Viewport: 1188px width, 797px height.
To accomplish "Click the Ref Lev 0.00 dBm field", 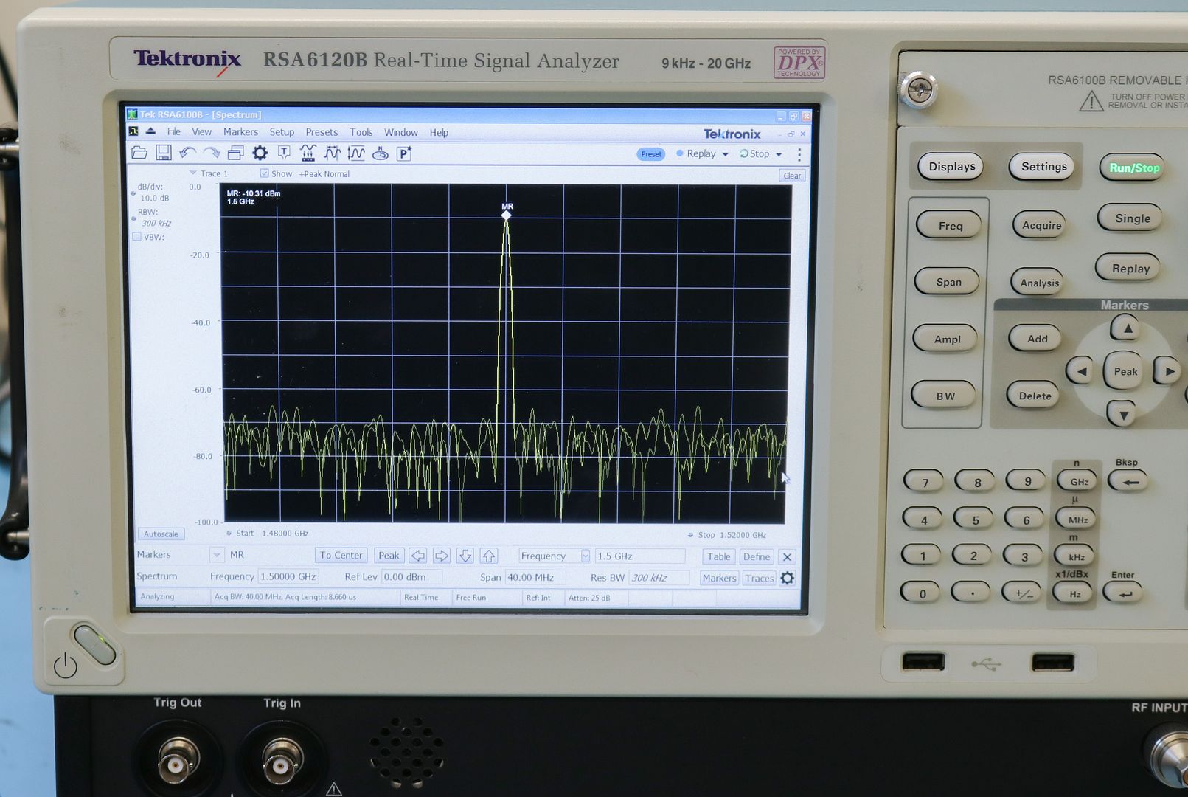I will tap(412, 576).
